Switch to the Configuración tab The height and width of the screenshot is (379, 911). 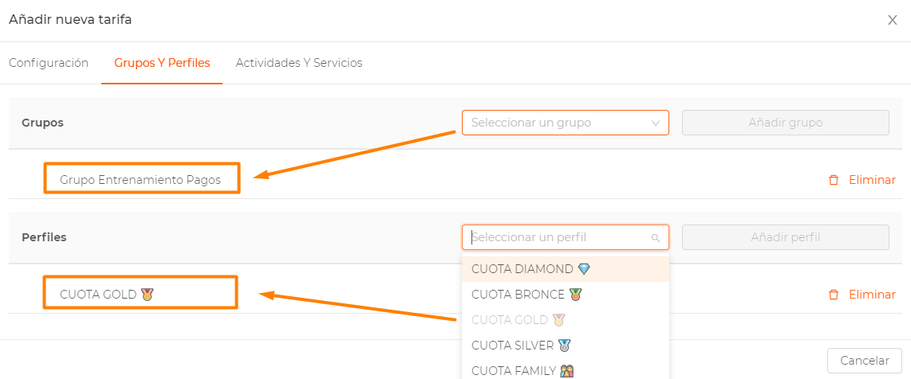(49, 63)
